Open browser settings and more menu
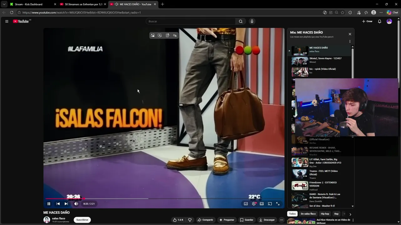The height and width of the screenshot is (225, 401). 381,12
